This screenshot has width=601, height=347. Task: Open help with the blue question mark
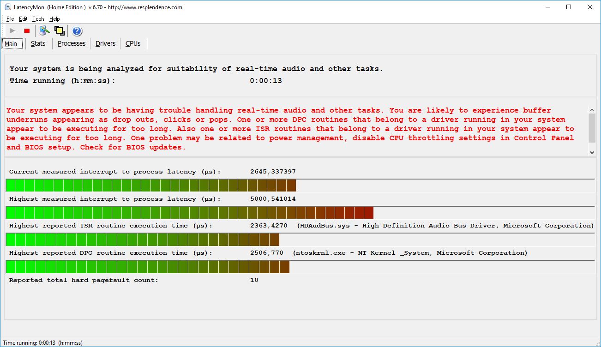[x=77, y=31]
